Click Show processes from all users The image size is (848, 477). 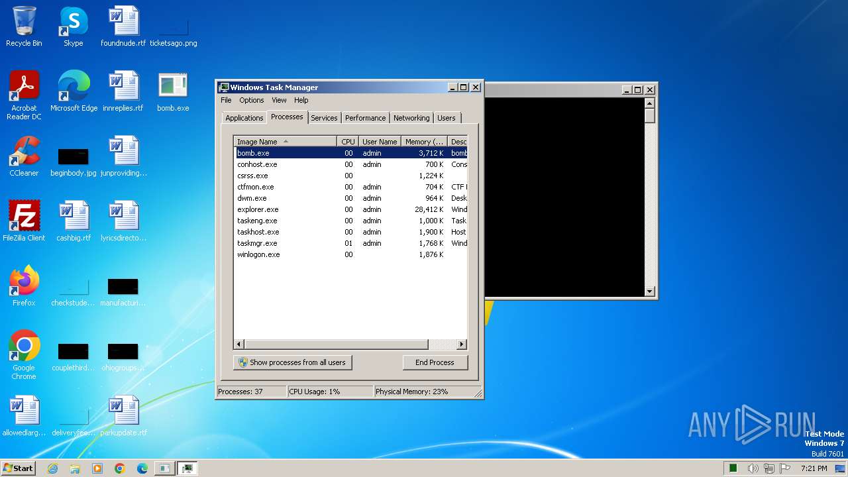pyautogui.click(x=292, y=362)
